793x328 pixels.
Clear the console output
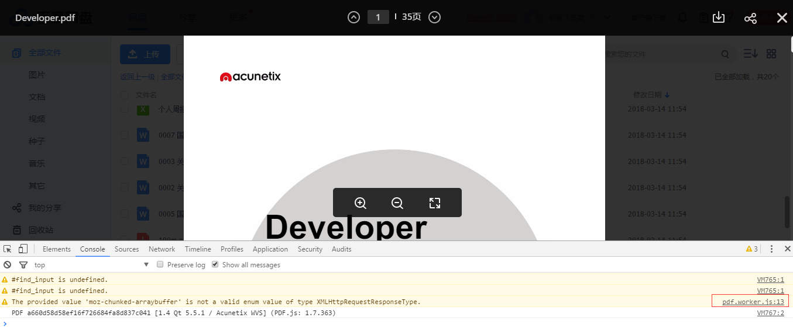tap(8, 265)
